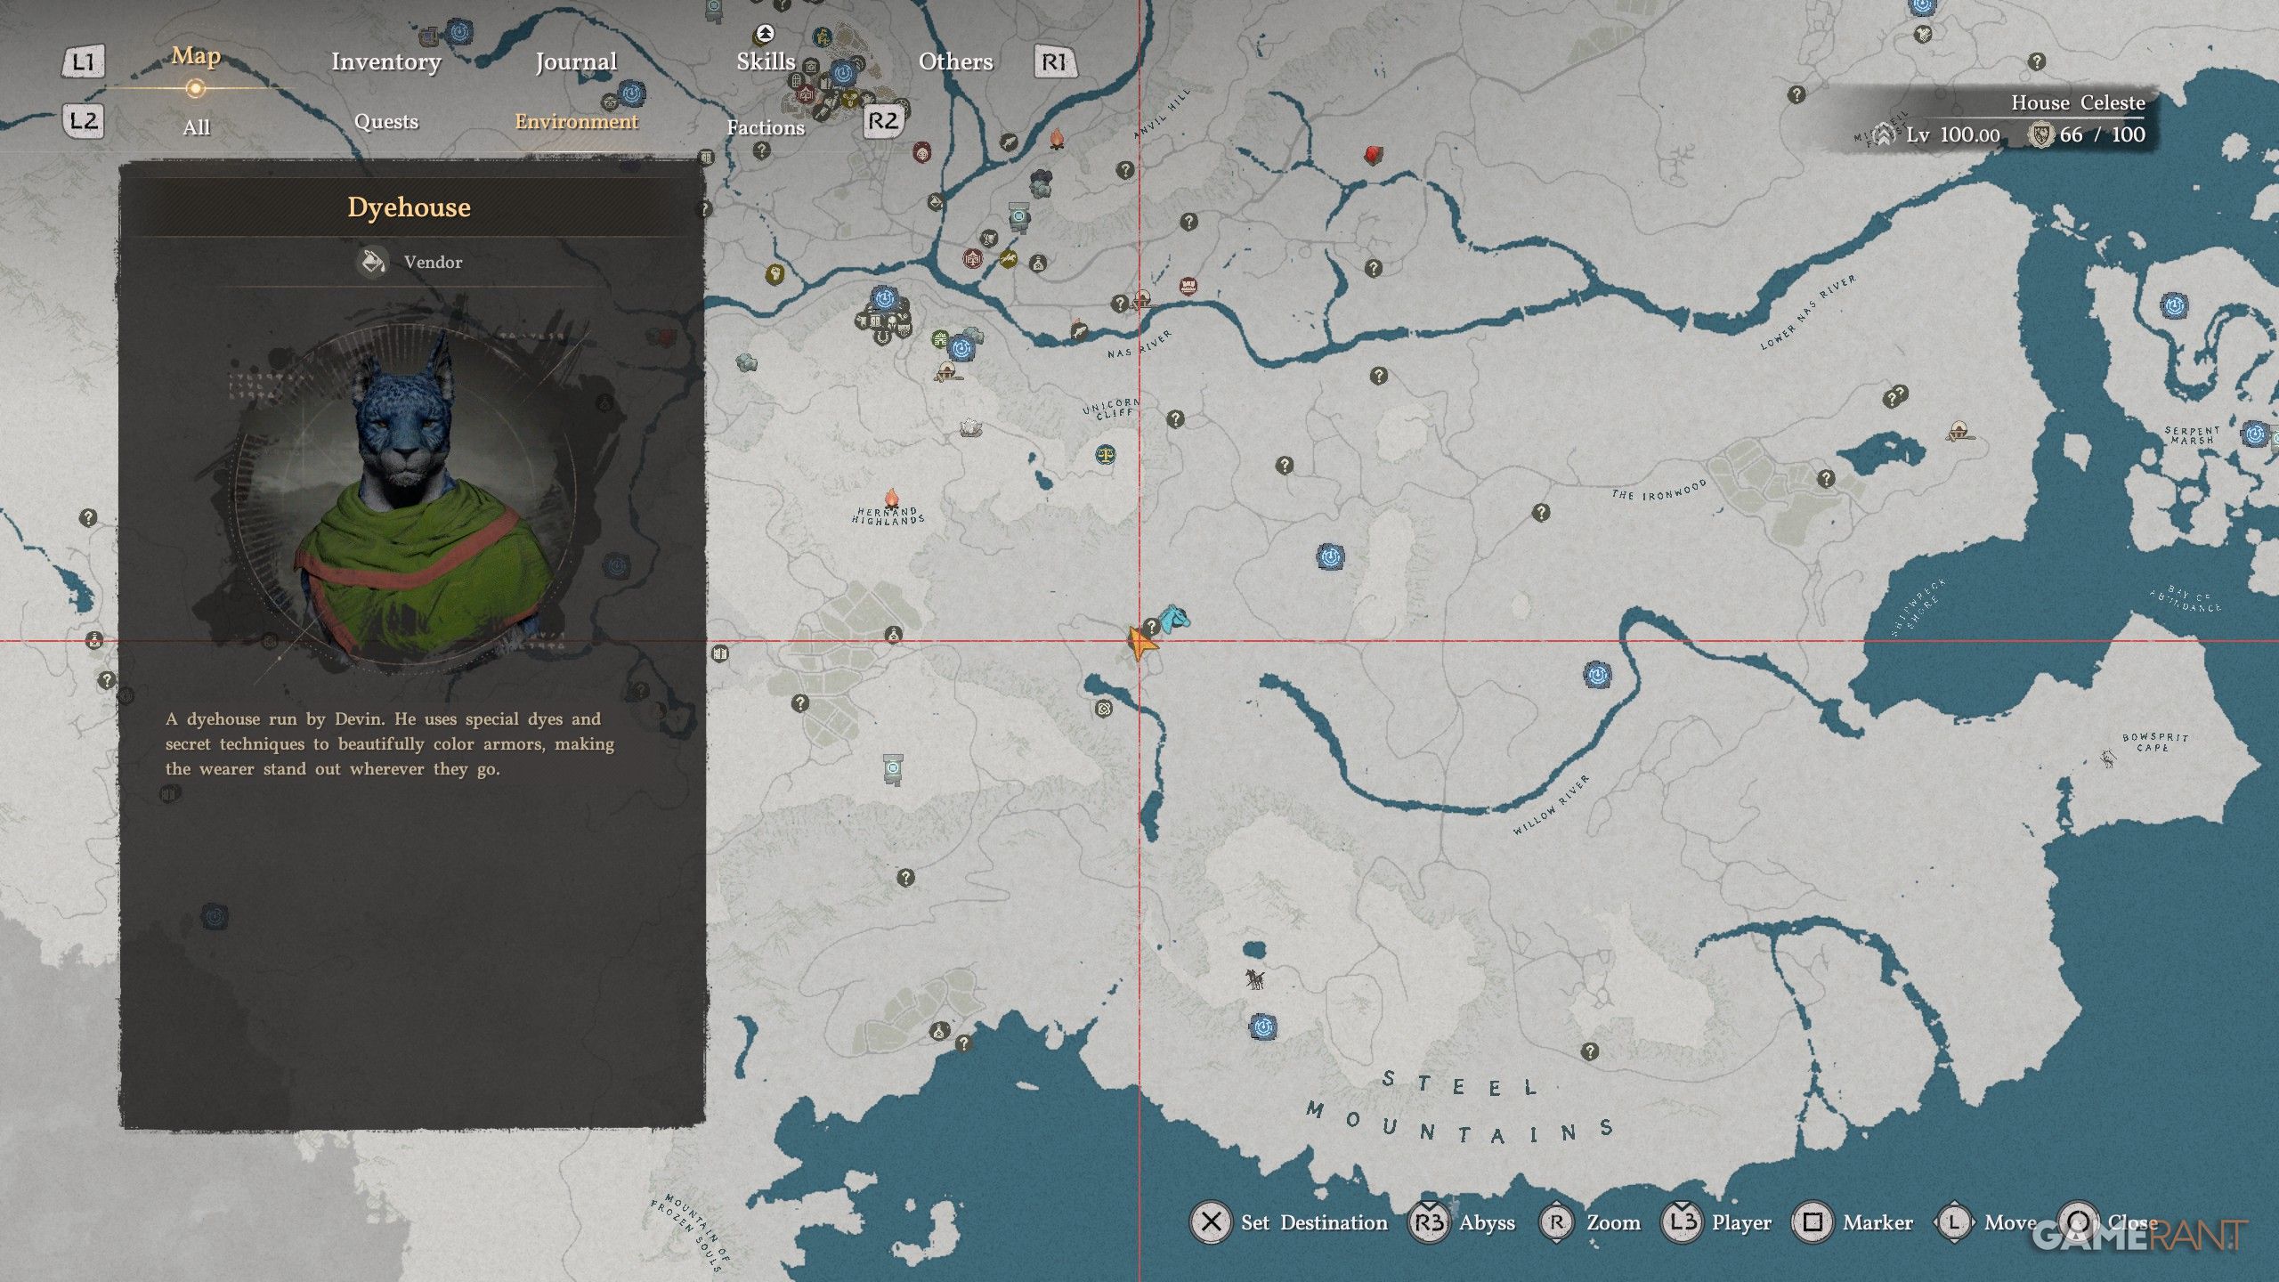Select the fast travel icon near Willow River
This screenshot has height=1282, width=2279.
tap(1596, 675)
